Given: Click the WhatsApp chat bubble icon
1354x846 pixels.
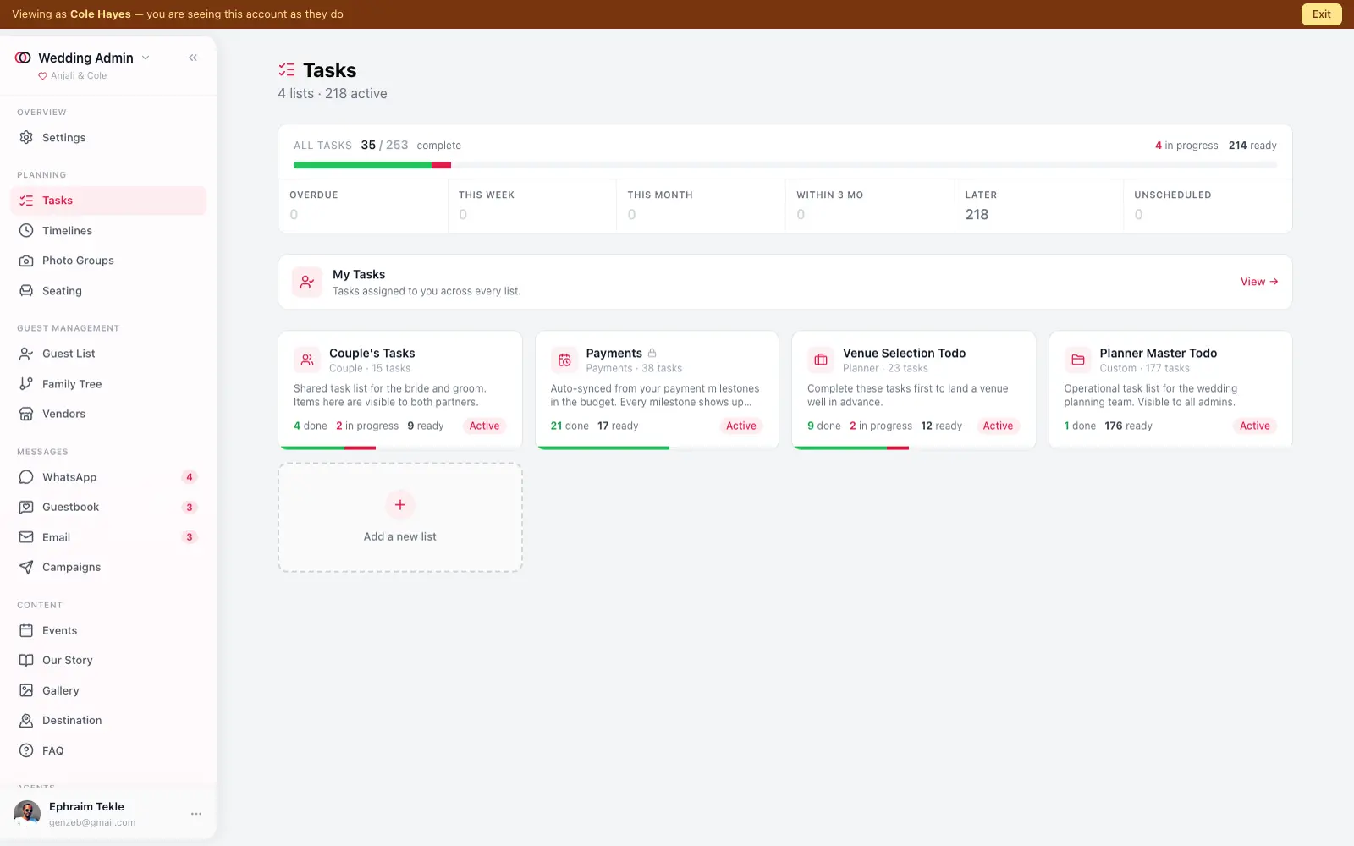Looking at the screenshot, I should [26, 477].
